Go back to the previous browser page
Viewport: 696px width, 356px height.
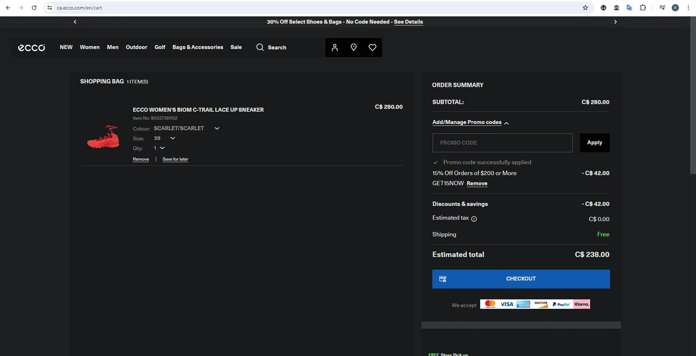[x=8, y=8]
